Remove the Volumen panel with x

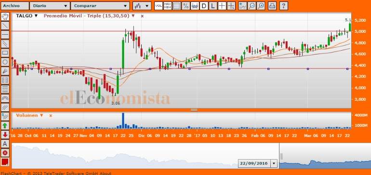[51, 116]
